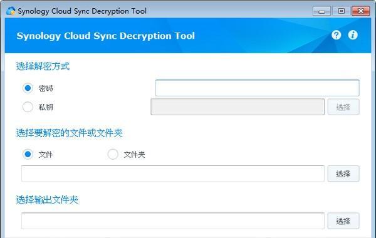Select the 私钥 radio button
Image resolution: width=376 pixels, height=238 pixels.
[x=28, y=107]
